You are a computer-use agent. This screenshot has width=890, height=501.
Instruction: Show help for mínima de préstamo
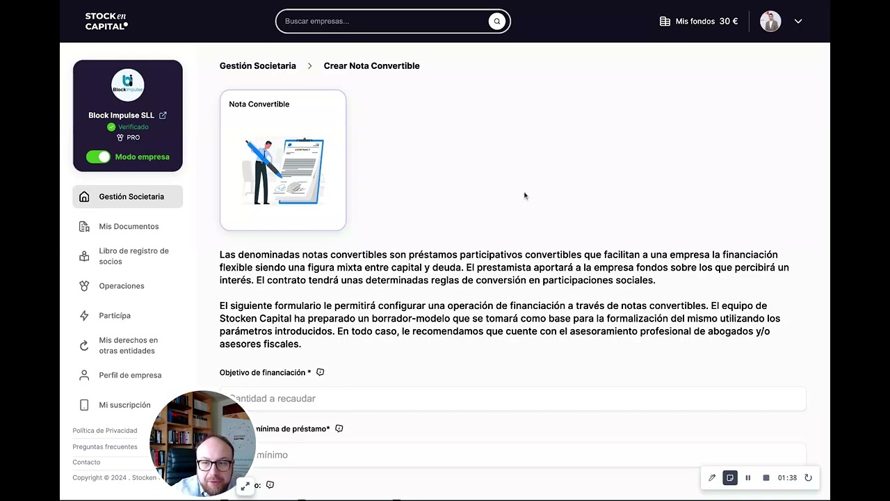339,429
